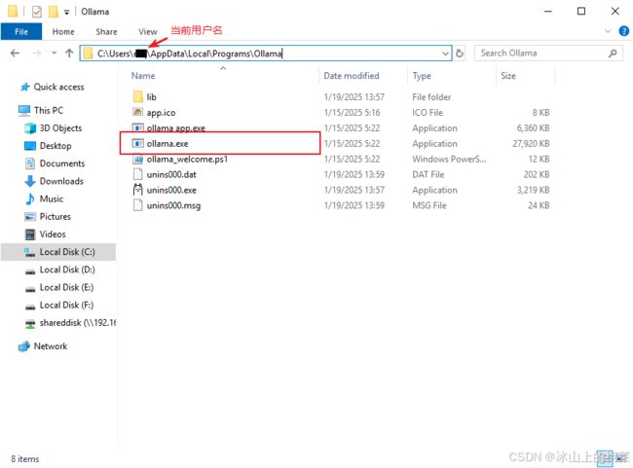Screen dimensions: 633x468
Task: Select the ollama_welcome.ps1 script icon
Action: tap(138, 159)
